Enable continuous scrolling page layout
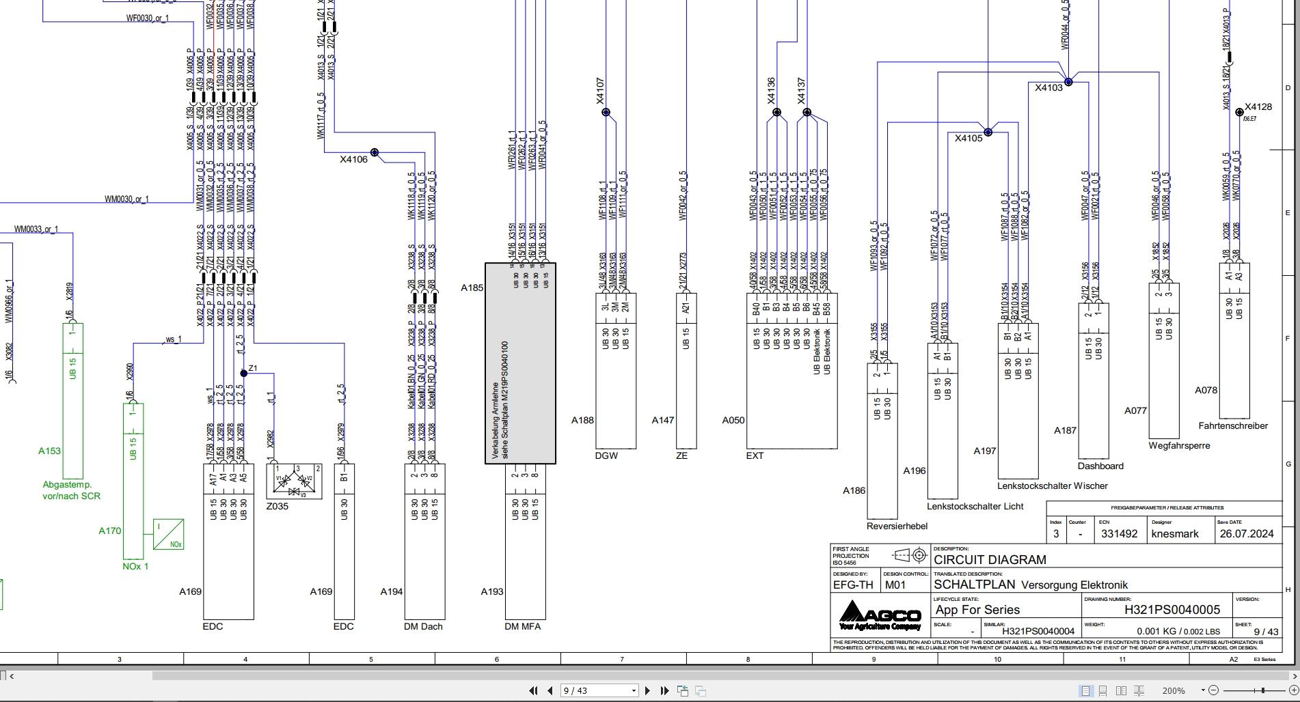This screenshot has width=1300, height=702. click(x=1102, y=690)
